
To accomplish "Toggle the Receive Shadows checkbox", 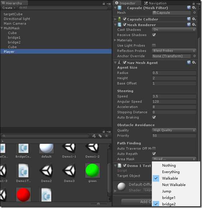I will (x=154, y=35).
